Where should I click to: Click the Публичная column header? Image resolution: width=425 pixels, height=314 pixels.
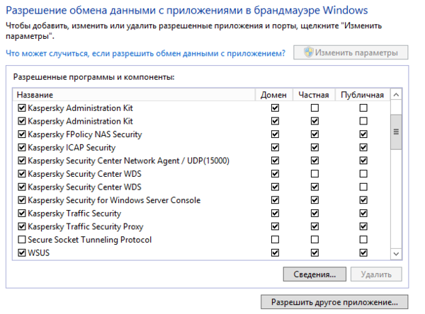362,95
